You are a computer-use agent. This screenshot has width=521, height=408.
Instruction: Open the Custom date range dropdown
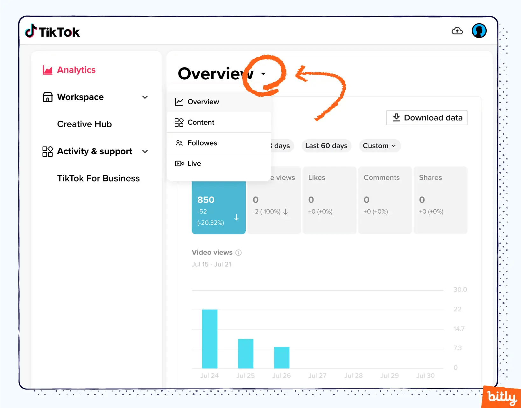coord(379,146)
